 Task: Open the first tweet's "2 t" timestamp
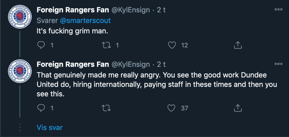161,10
